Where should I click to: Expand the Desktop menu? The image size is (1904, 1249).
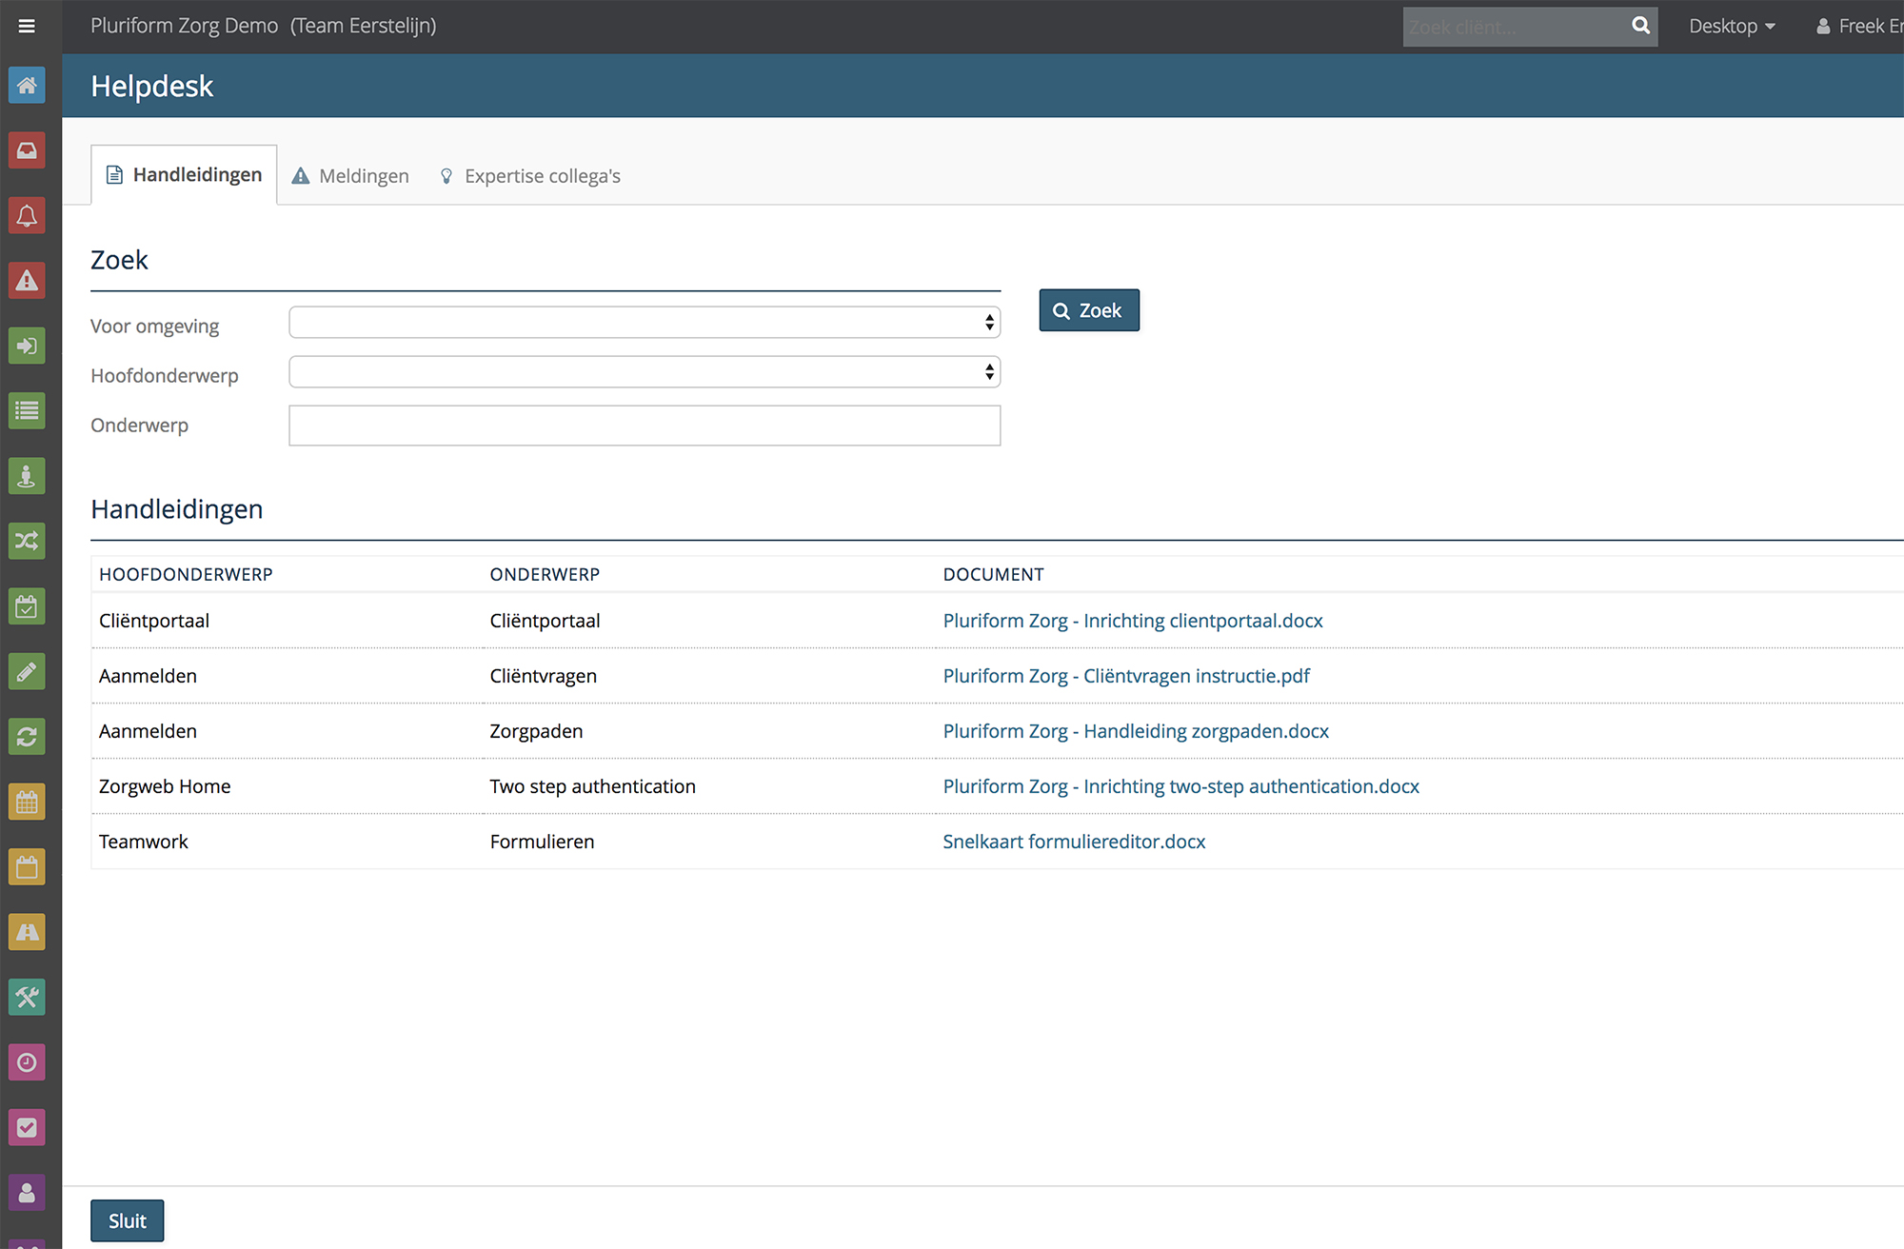point(1732,26)
